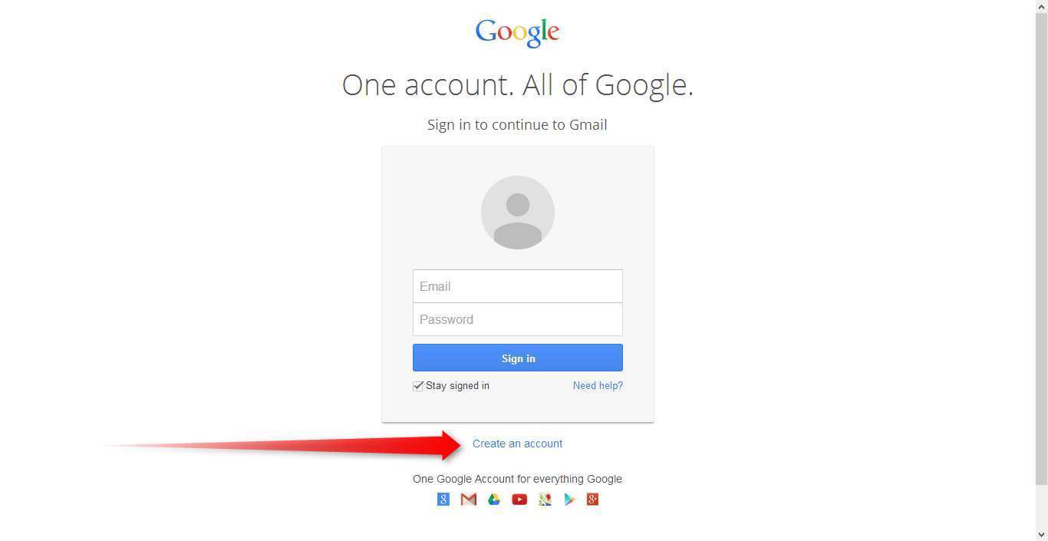Click the blue Sign in button
This screenshot has width=1048, height=541.
coord(518,358)
